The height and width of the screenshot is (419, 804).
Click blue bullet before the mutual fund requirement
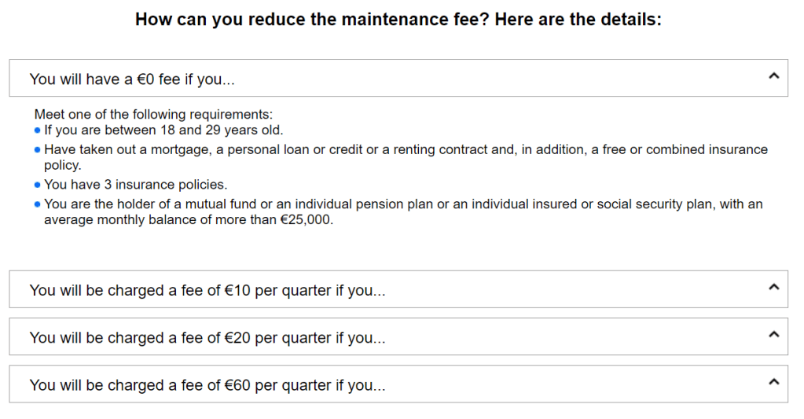tap(38, 204)
